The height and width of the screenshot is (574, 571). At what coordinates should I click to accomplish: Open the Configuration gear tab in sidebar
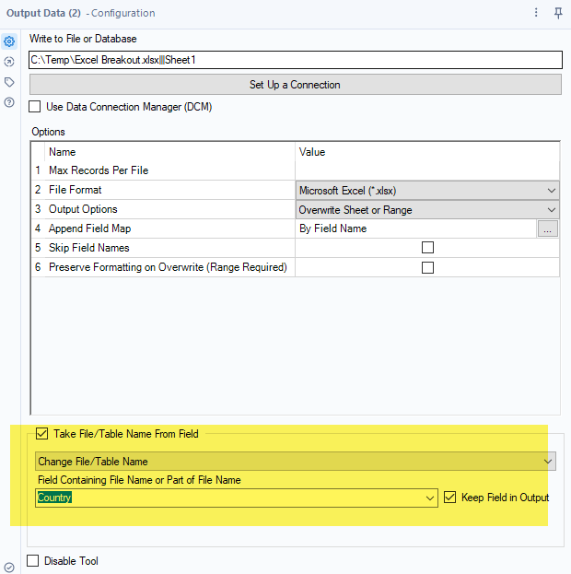[x=9, y=41]
